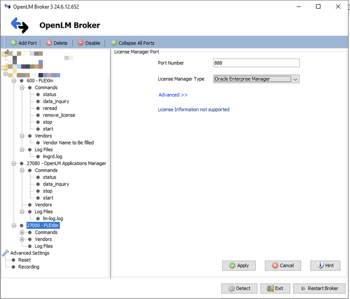Viewport: 350px width, 299px height.
Task: Click the Detect gear button
Action: tap(239, 288)
